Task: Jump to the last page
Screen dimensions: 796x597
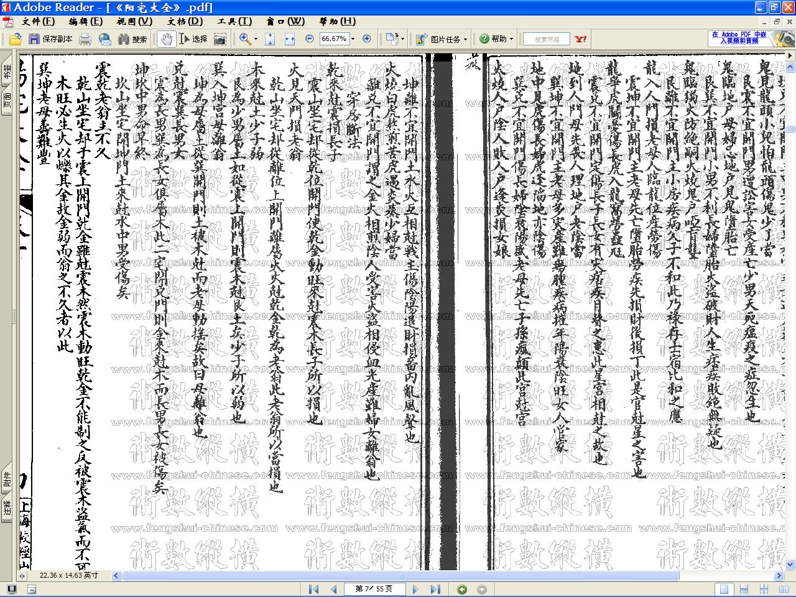Action: (x=435, y=589)
